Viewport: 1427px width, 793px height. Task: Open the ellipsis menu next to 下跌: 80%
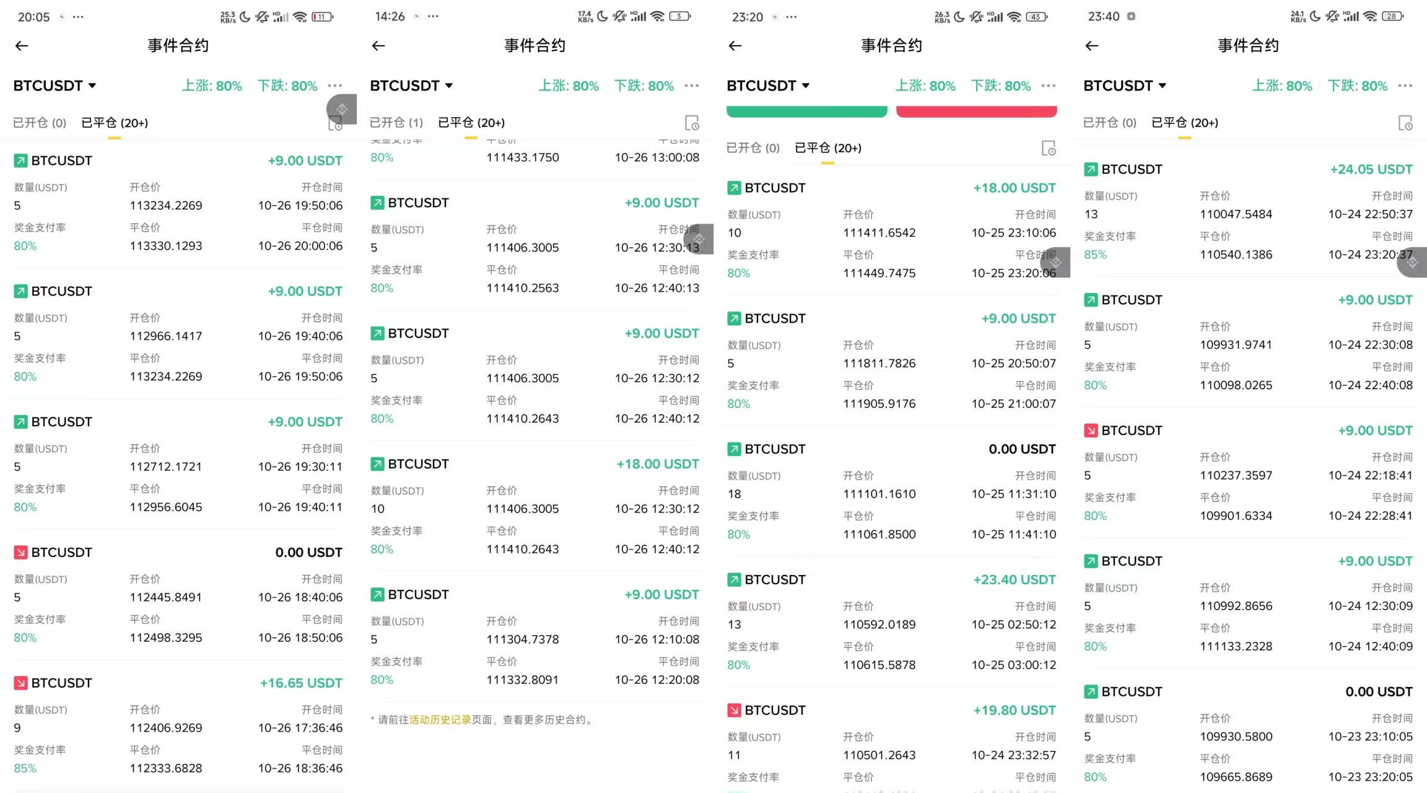(x=334, y=85)
